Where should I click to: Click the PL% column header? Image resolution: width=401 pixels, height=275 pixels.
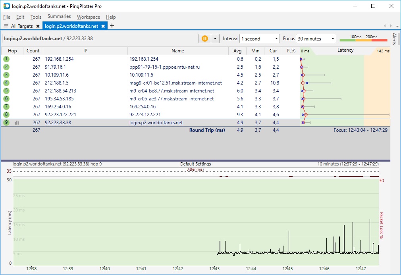291,51
